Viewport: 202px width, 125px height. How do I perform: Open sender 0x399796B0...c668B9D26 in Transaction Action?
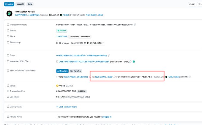tap(27, 15)
